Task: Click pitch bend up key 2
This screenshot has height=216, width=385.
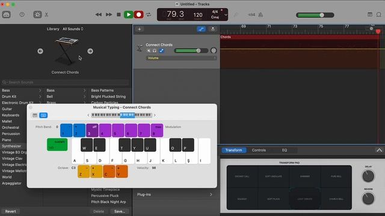Action: 79,130
